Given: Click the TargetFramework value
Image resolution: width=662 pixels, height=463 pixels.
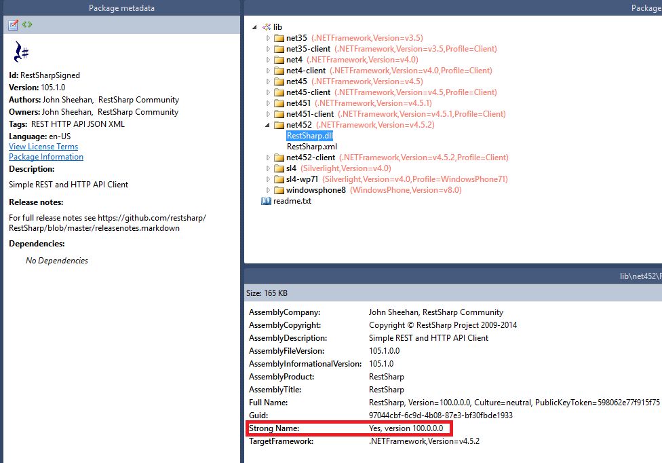Looking at the screenshot, I should 425,441.
